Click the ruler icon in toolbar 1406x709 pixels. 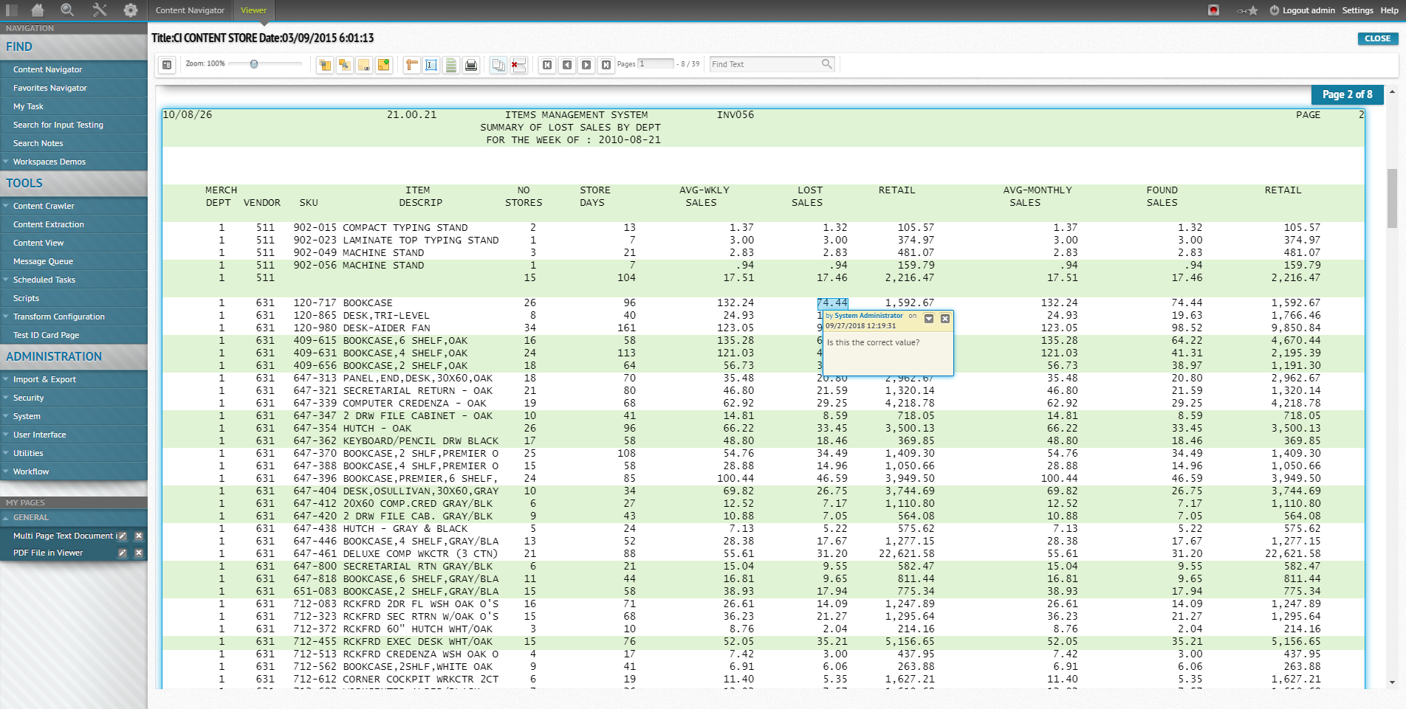click(412, 65)
